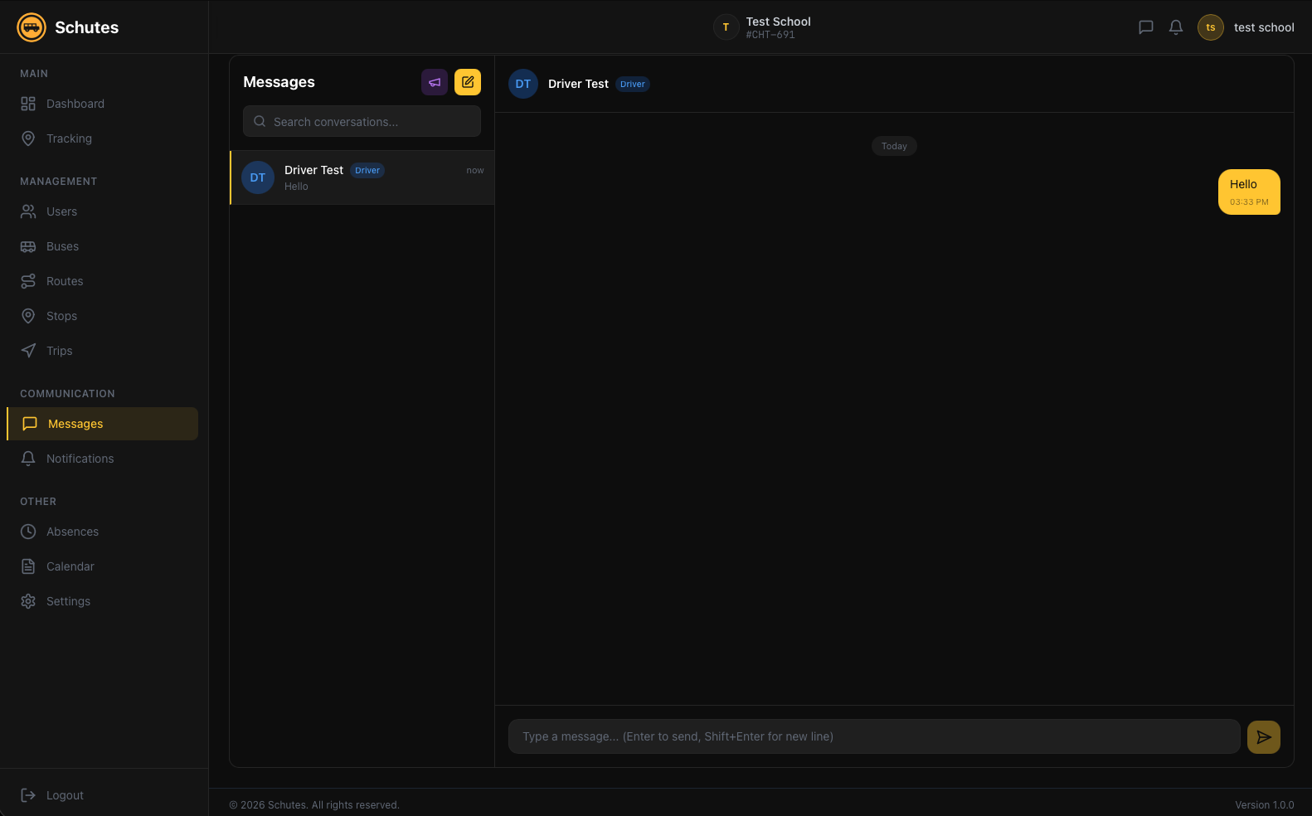Click the Test School organization name
This screenshot has height=816, width=1312.
778,22
